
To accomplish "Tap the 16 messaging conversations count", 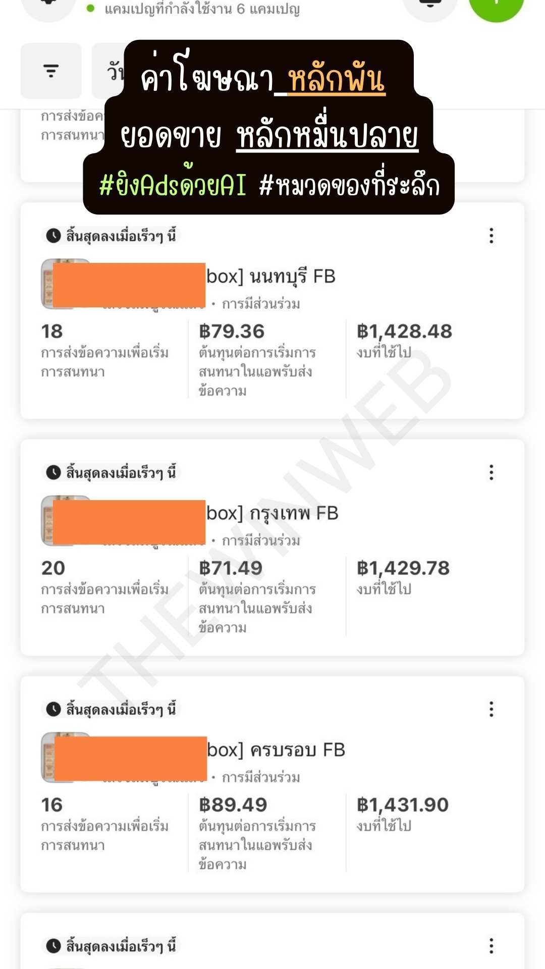I will pyautogui.click(x=52, y=805).
